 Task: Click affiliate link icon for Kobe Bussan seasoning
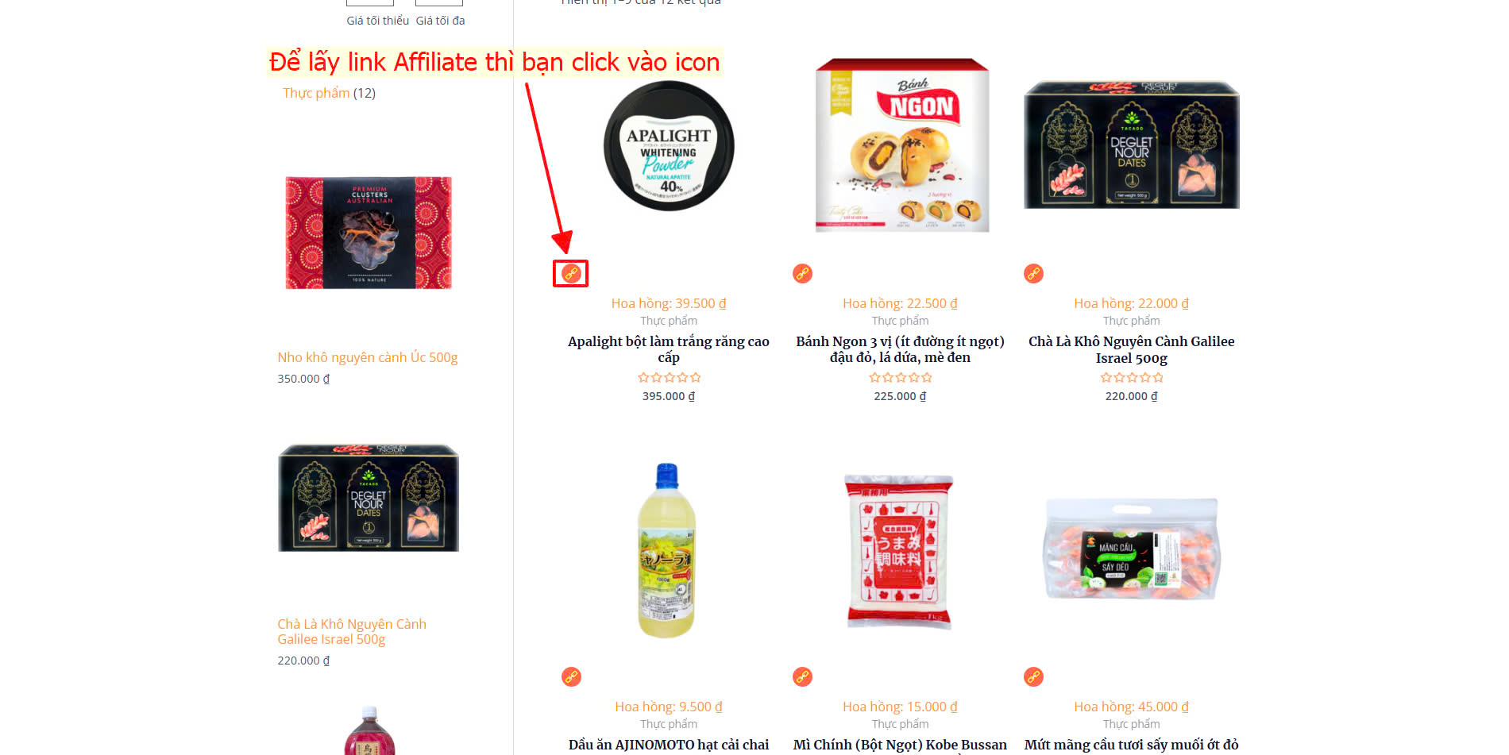click(802, 677)
